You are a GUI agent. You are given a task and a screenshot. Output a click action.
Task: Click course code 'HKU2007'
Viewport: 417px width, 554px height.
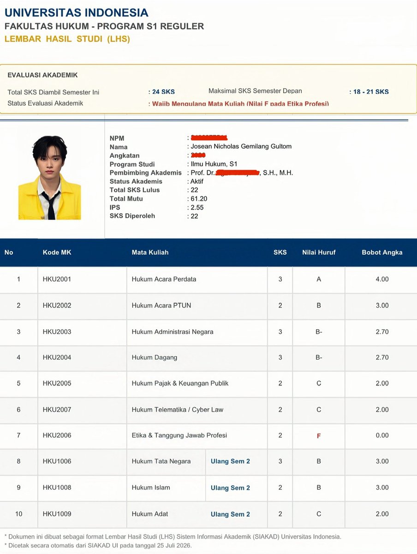(x=57, y=409)
